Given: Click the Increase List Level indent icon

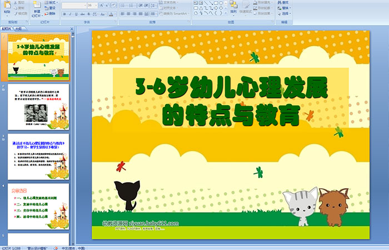Looking at the screenshot, I should (x=146, y=5).
